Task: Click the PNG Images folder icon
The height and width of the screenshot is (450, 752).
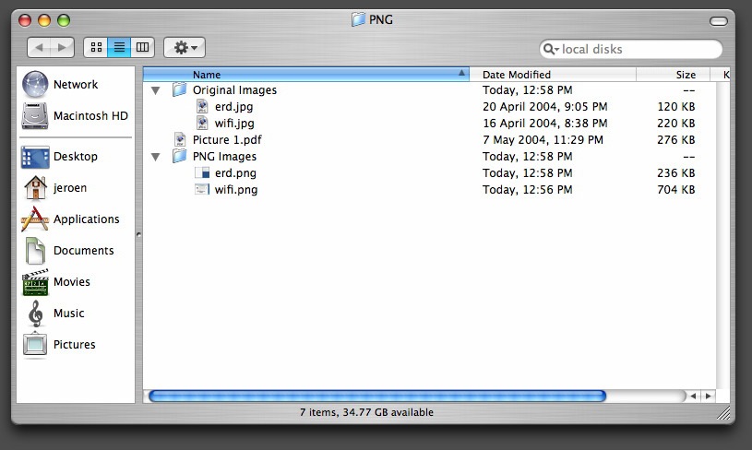Action: [x=179, y=156]
